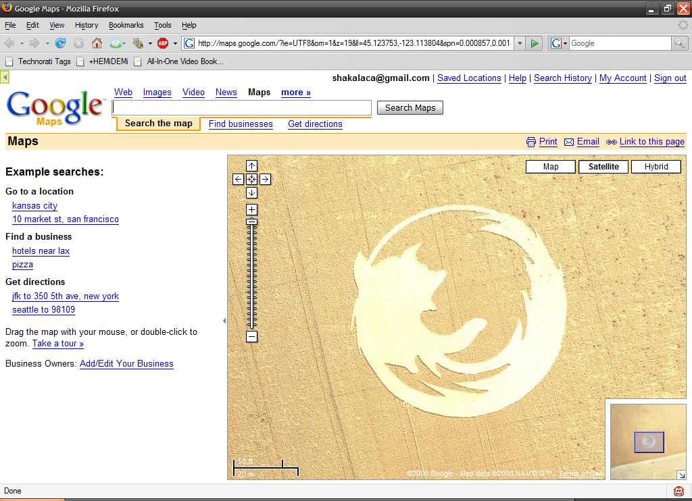
Task: Click the Home icon in the Firefox toolbar
Action: [97, 43]
